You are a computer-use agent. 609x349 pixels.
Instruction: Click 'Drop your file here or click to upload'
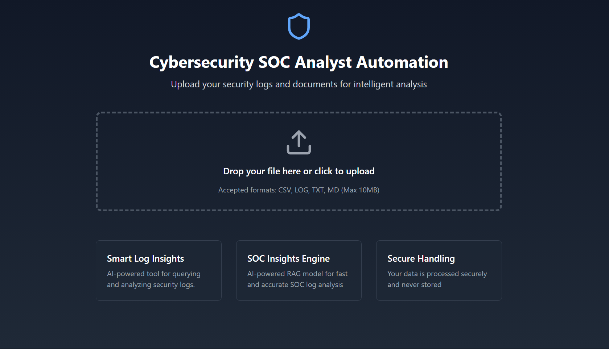(x=298, y=171)
